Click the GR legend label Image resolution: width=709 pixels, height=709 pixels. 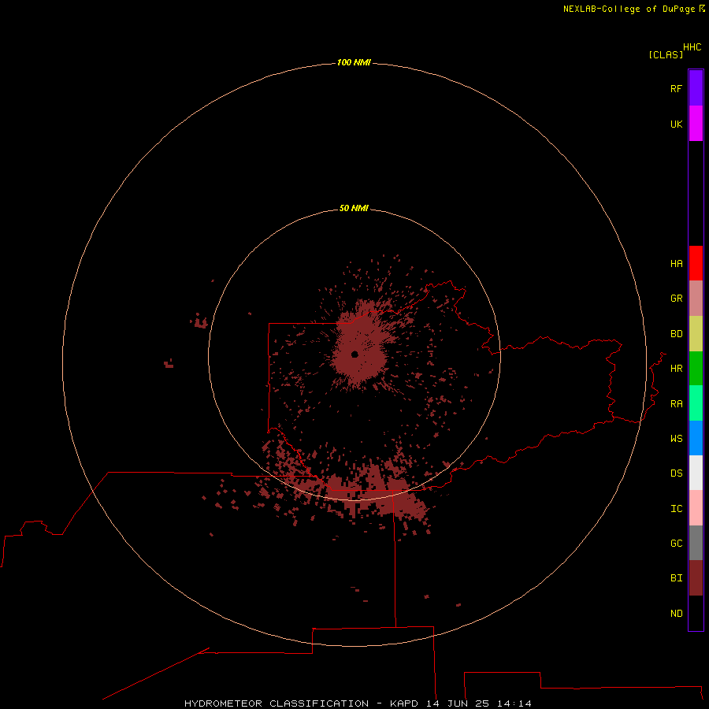coord(676,299)
